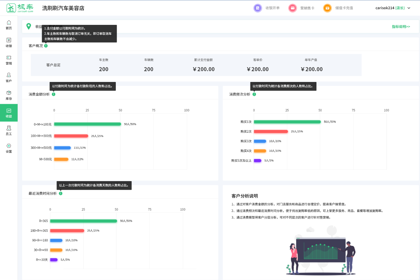Expand the carisok214 account dropdown
This screenshot has width=420, height=280.
click(393, 8)
